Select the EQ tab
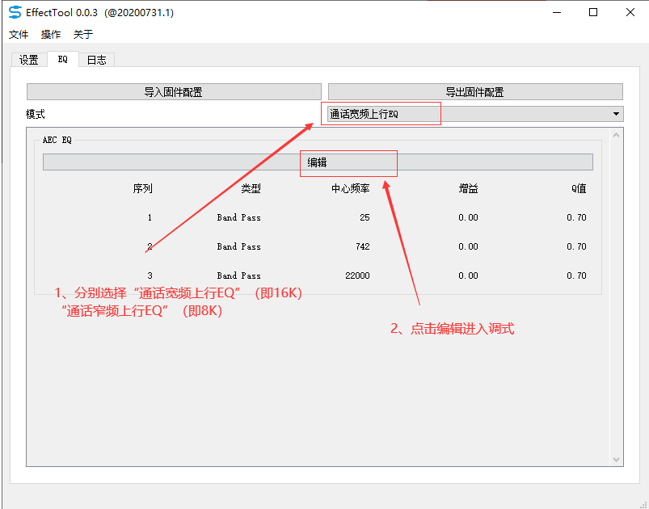649x509 pixels. point(62,59)
